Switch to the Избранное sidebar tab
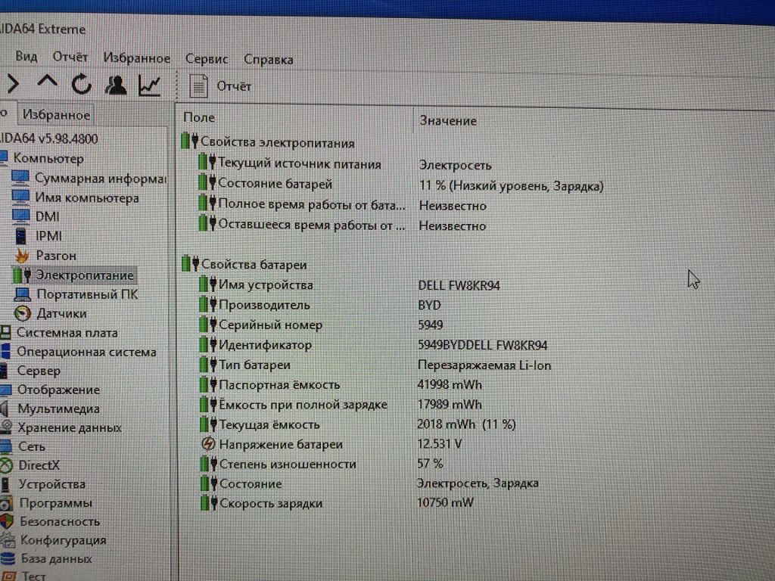This screenshot has width=775, height=581. pyautogui.click(x=56, y=115)
